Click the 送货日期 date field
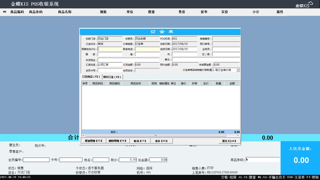 pyautogui.click(x=184, y=49)
